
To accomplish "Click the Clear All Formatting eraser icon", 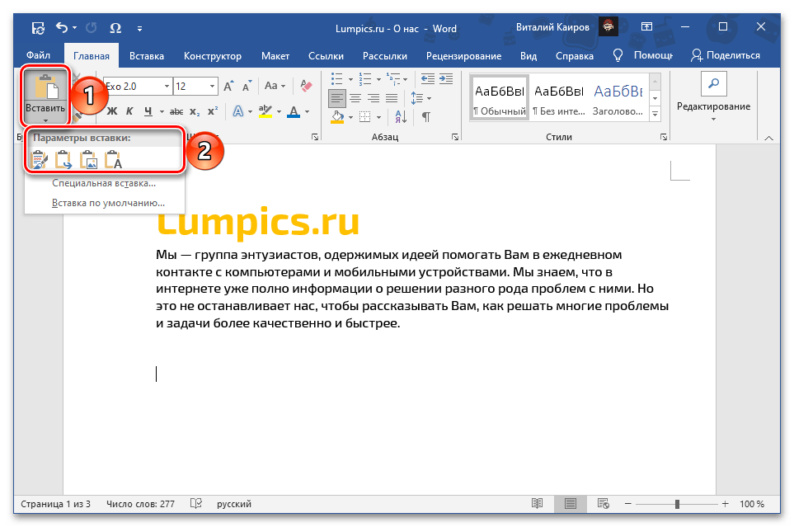I will click(x=307, y=86).
